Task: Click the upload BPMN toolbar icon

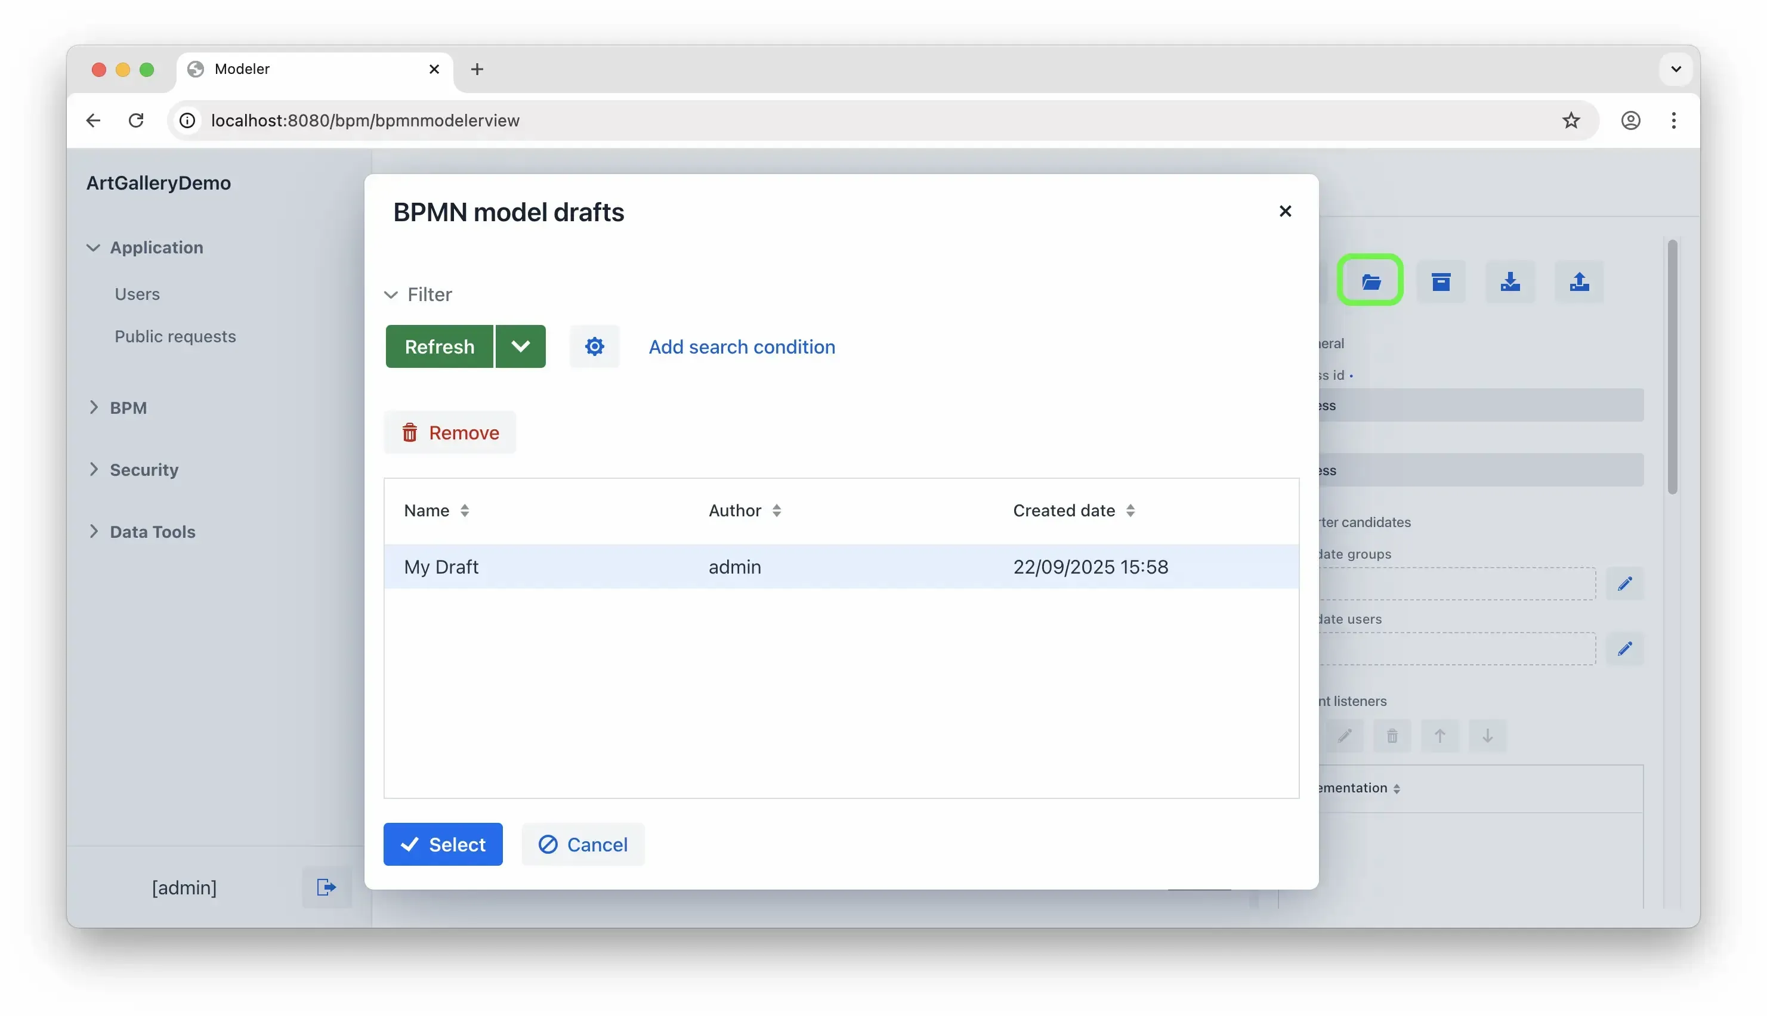Action: (1578, 281)
